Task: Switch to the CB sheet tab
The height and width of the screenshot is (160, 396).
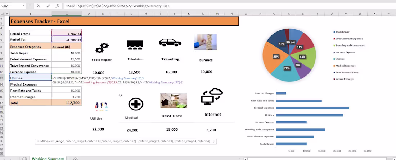Action: 24,159
